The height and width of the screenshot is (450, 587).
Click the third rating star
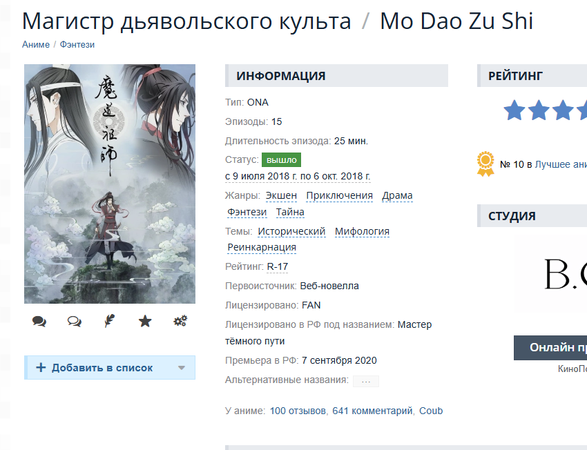click(x=563, y=110)
